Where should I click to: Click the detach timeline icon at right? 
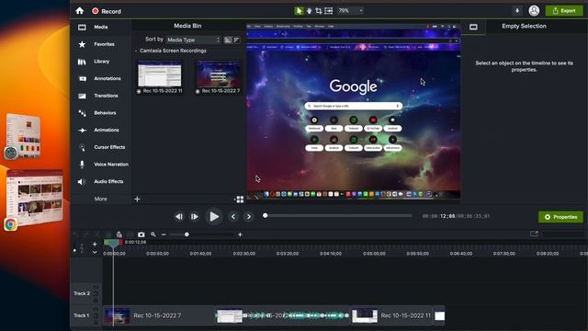pyautogui.click(x=534, y=234)
